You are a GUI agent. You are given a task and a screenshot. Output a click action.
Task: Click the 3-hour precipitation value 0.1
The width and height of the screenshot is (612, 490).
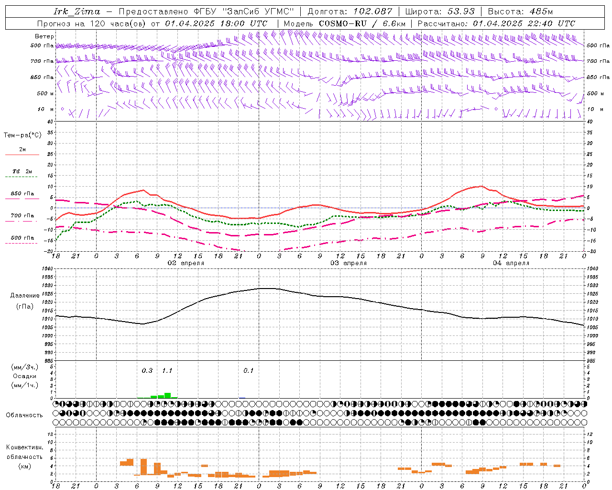tap(249, 370)
